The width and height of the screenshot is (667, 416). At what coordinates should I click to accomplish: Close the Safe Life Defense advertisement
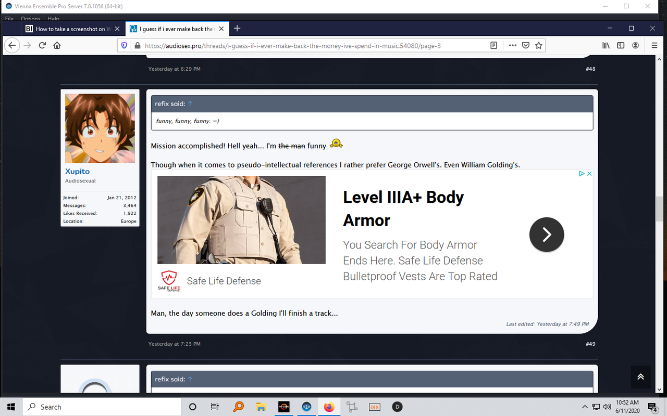(589, 173)
